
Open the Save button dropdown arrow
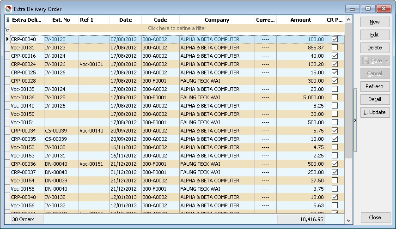point(387,60)
